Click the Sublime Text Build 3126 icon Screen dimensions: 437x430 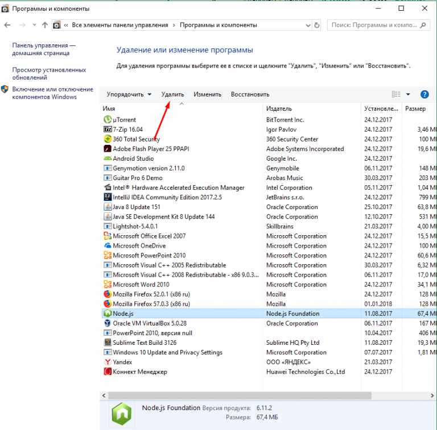[x=108, y=343]
